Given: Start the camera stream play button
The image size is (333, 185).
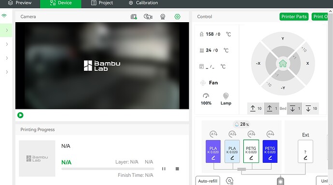Looking at the screenshot, I should 20,115.
